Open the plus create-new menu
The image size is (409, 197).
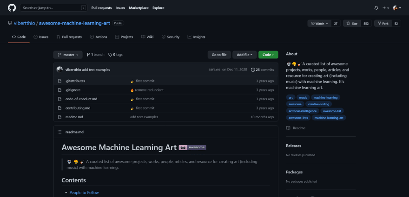click(386, 8)
